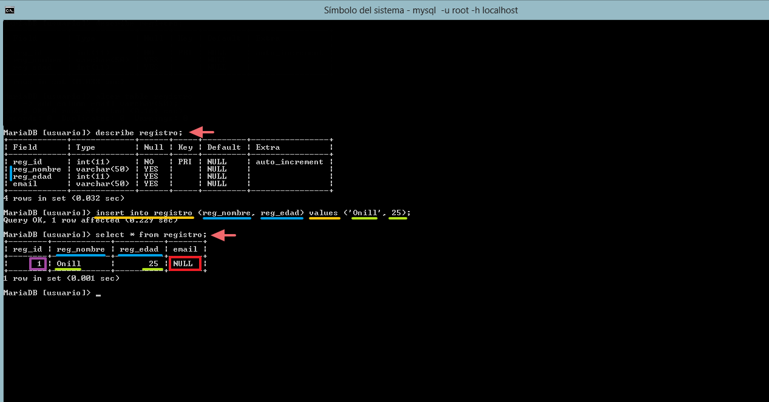
Task: Click the Command Prompt icon in title bar
Action: [x=9, y=10]
